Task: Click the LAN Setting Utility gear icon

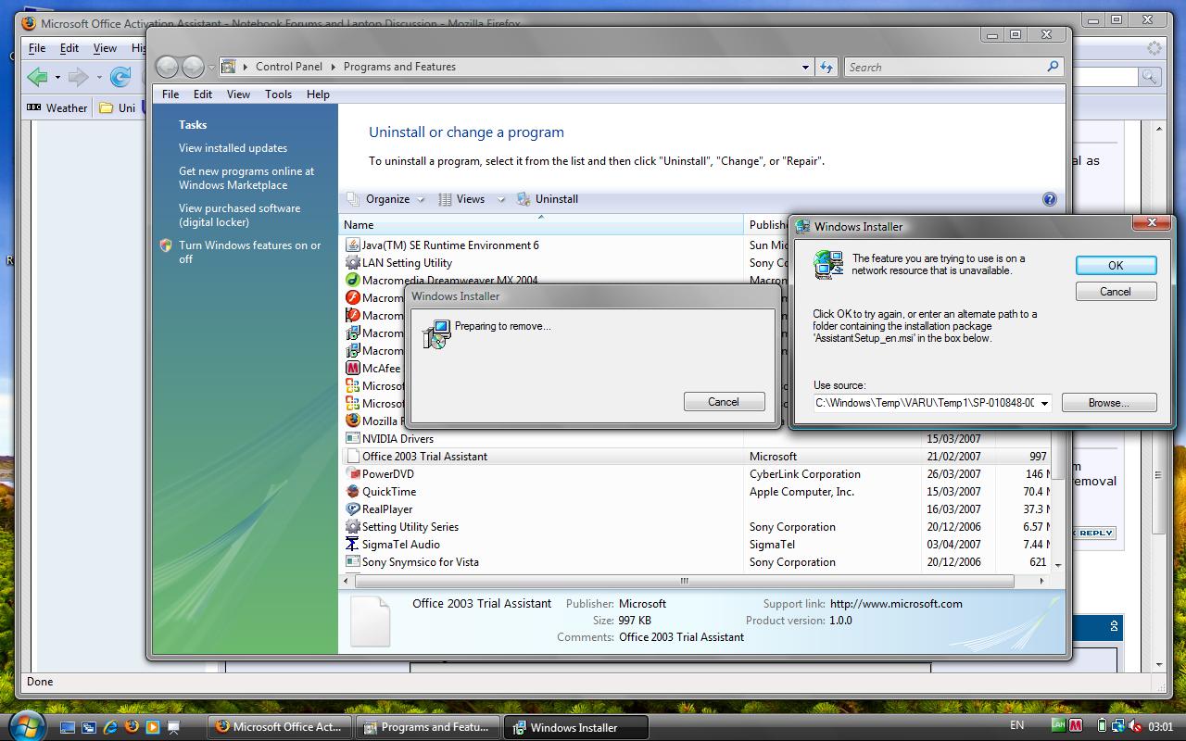Action: pyautogui.click(x=352, y=262)
